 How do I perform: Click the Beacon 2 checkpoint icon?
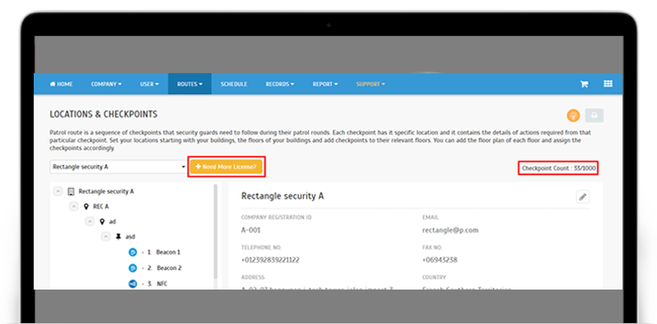tap(132, 268)
